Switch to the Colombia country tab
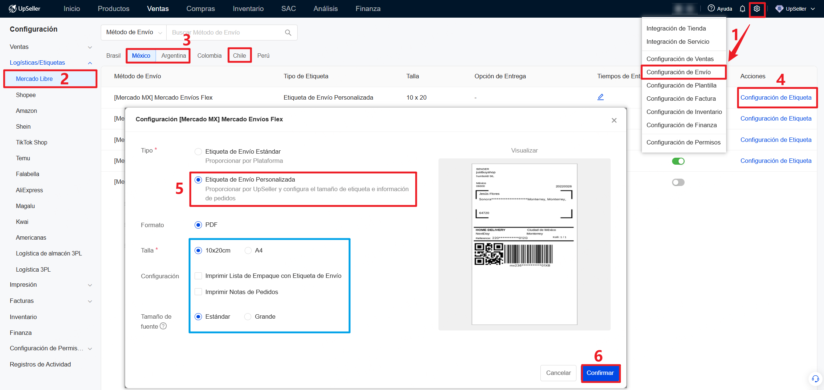This screenshot has width=824, height=390. [209, 55]
